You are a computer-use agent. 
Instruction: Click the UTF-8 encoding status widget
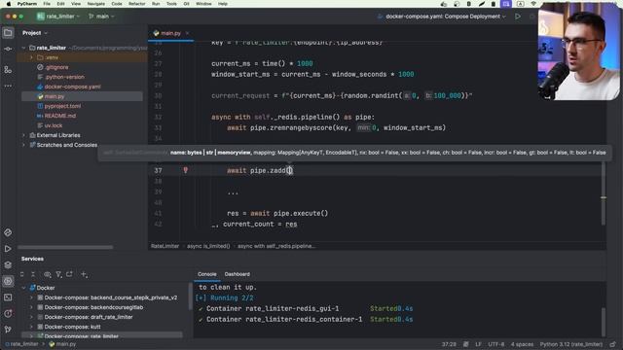point(495,344)
